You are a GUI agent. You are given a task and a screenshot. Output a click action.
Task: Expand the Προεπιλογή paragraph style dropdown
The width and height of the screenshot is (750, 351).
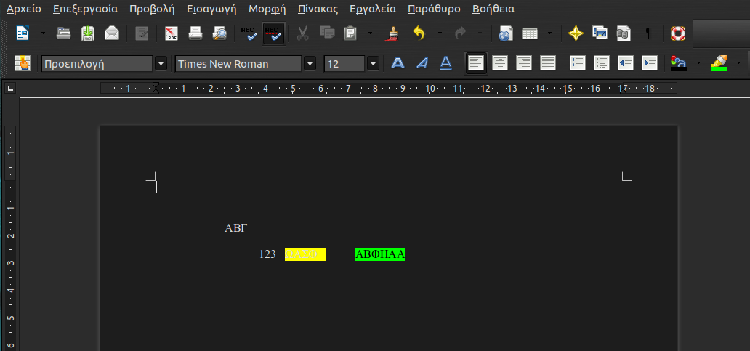161,64
